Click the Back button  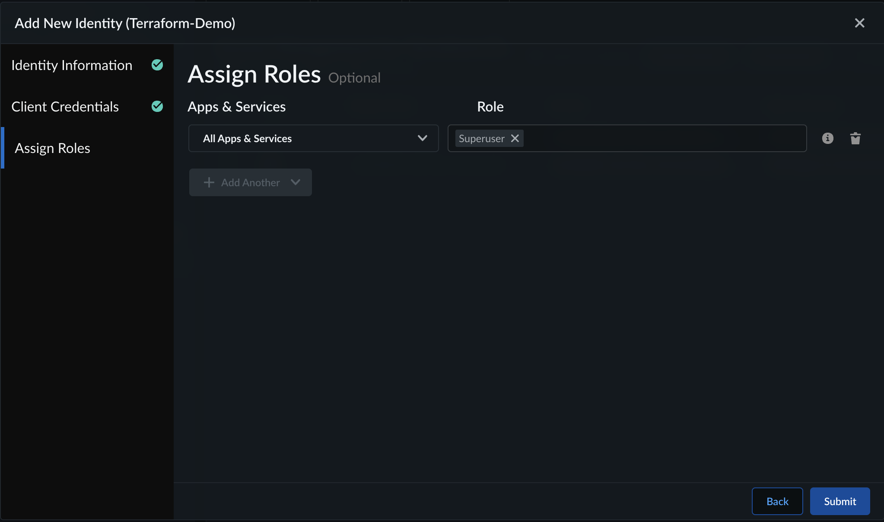pyautogui.click(x=777, y=501)
